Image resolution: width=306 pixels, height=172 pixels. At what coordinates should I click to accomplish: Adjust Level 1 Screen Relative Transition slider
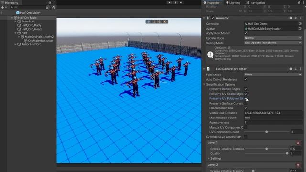(x=267, y=149)
